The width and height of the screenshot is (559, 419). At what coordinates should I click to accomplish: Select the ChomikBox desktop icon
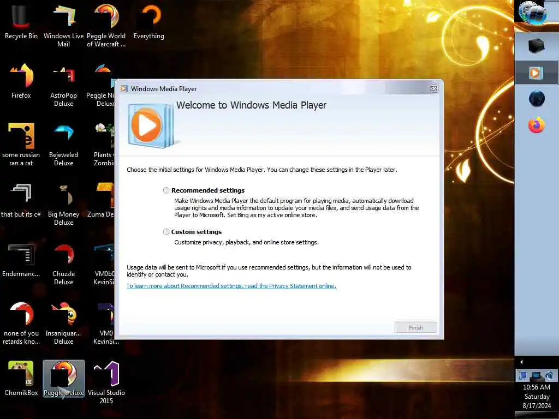[21, 379]
